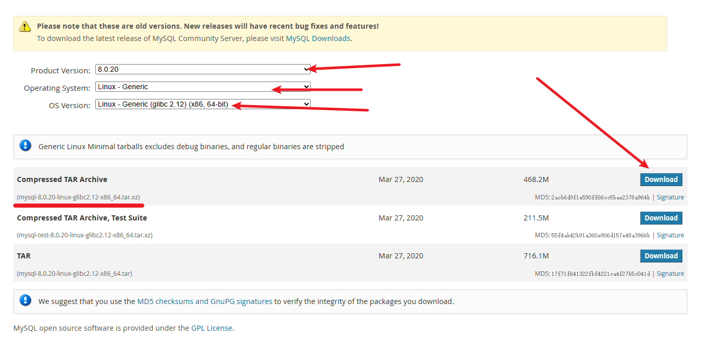
Task: Click the yellow warning triangle icon
Action: [25, 27]
